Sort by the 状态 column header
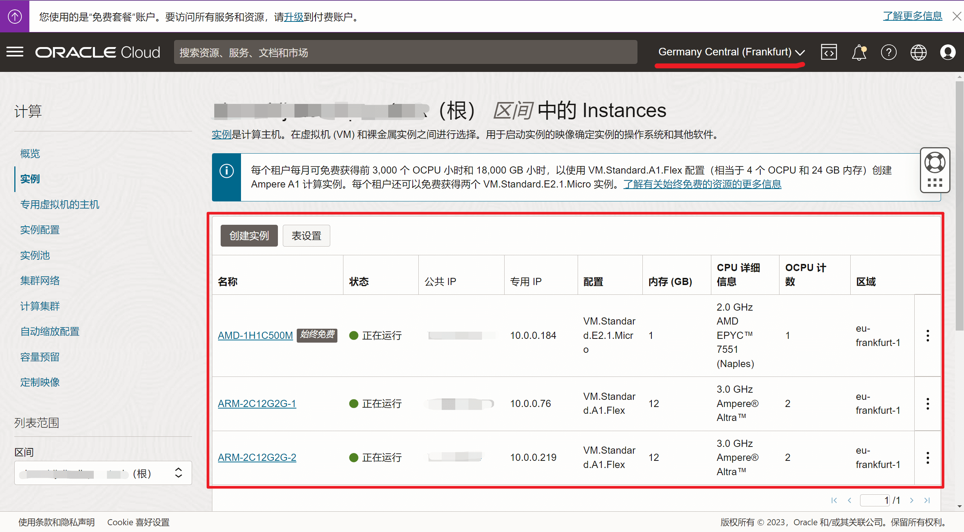The image size is (964, 532). click(x=359, y=282)
